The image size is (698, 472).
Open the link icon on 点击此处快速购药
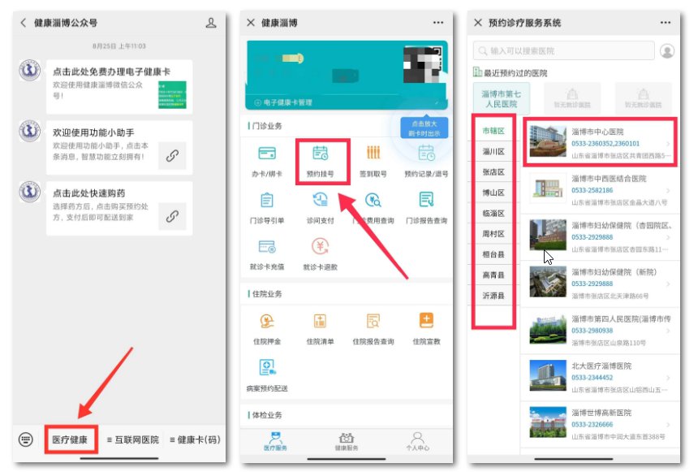pos(172,216)
